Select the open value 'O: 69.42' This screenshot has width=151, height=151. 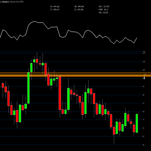[55, 7]
